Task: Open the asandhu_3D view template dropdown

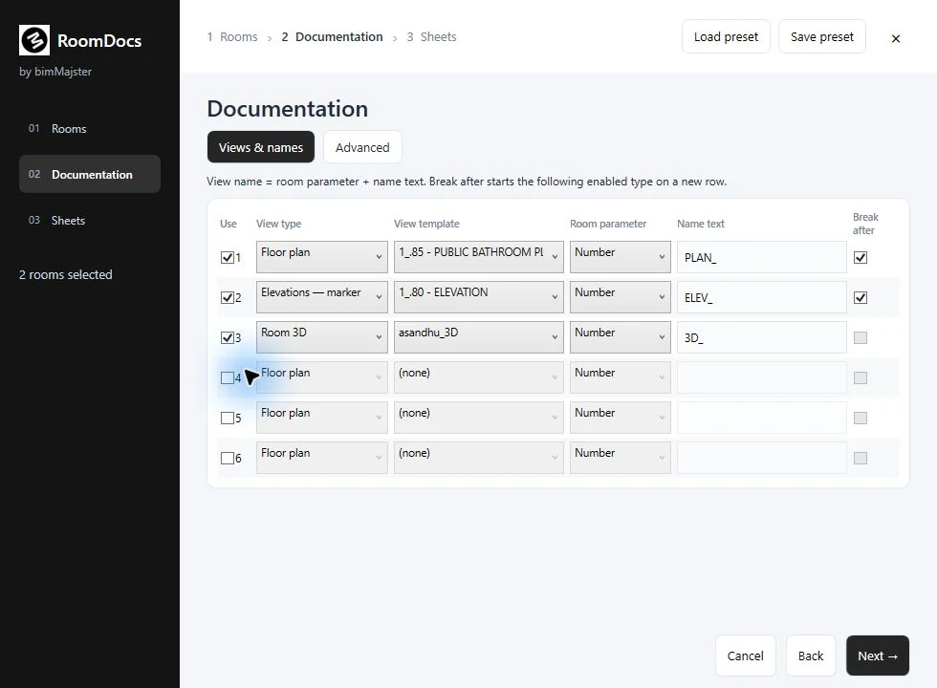Action: pos(478,336)
